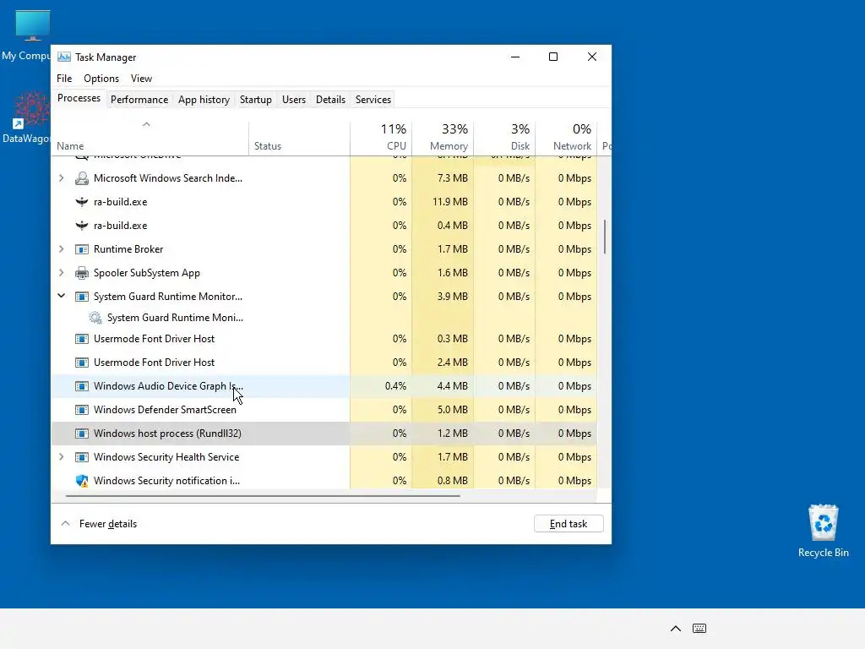Image resolution: width=865 pixels, height=649 pixels.
Task: Collapse view with Fewer details chevron
Action: pyautogui.click(x=65, y=524)
